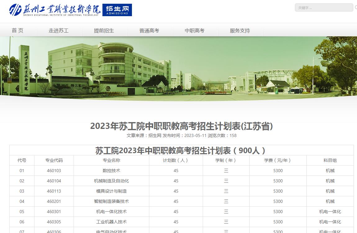The height and width of the screenshot is (233, 357).
Task: Open the 中职高考 menu item
Action: [x=194, y=30]
